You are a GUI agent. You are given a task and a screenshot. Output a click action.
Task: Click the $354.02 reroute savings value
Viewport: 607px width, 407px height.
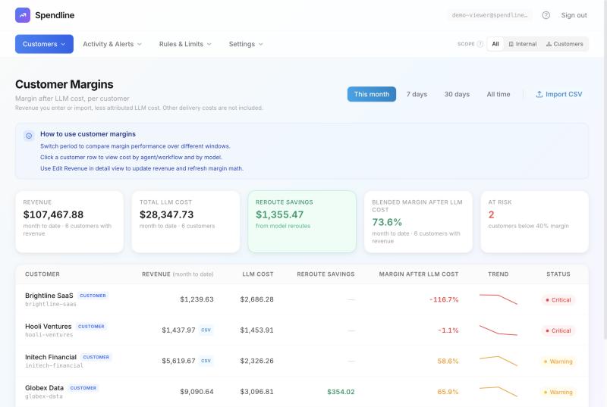(x=341, y=392)
